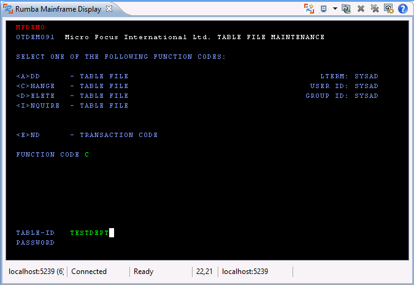Open the connection settings gear icon
The width and height of the screenshot is (414, 285).
point(388,9)
